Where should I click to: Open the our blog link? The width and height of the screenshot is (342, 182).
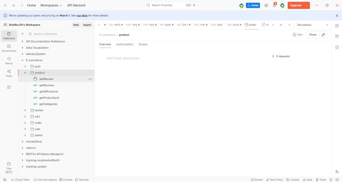pyautogui.click(x=82, y=15)
